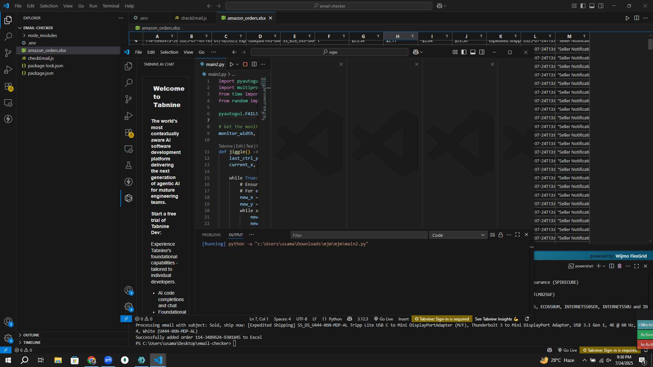The width and height of the screenshot is (653, 367).
Task: Click Ln 7, Col 1 position indicator
Action: pyautogui.click(x=259, y=319)
